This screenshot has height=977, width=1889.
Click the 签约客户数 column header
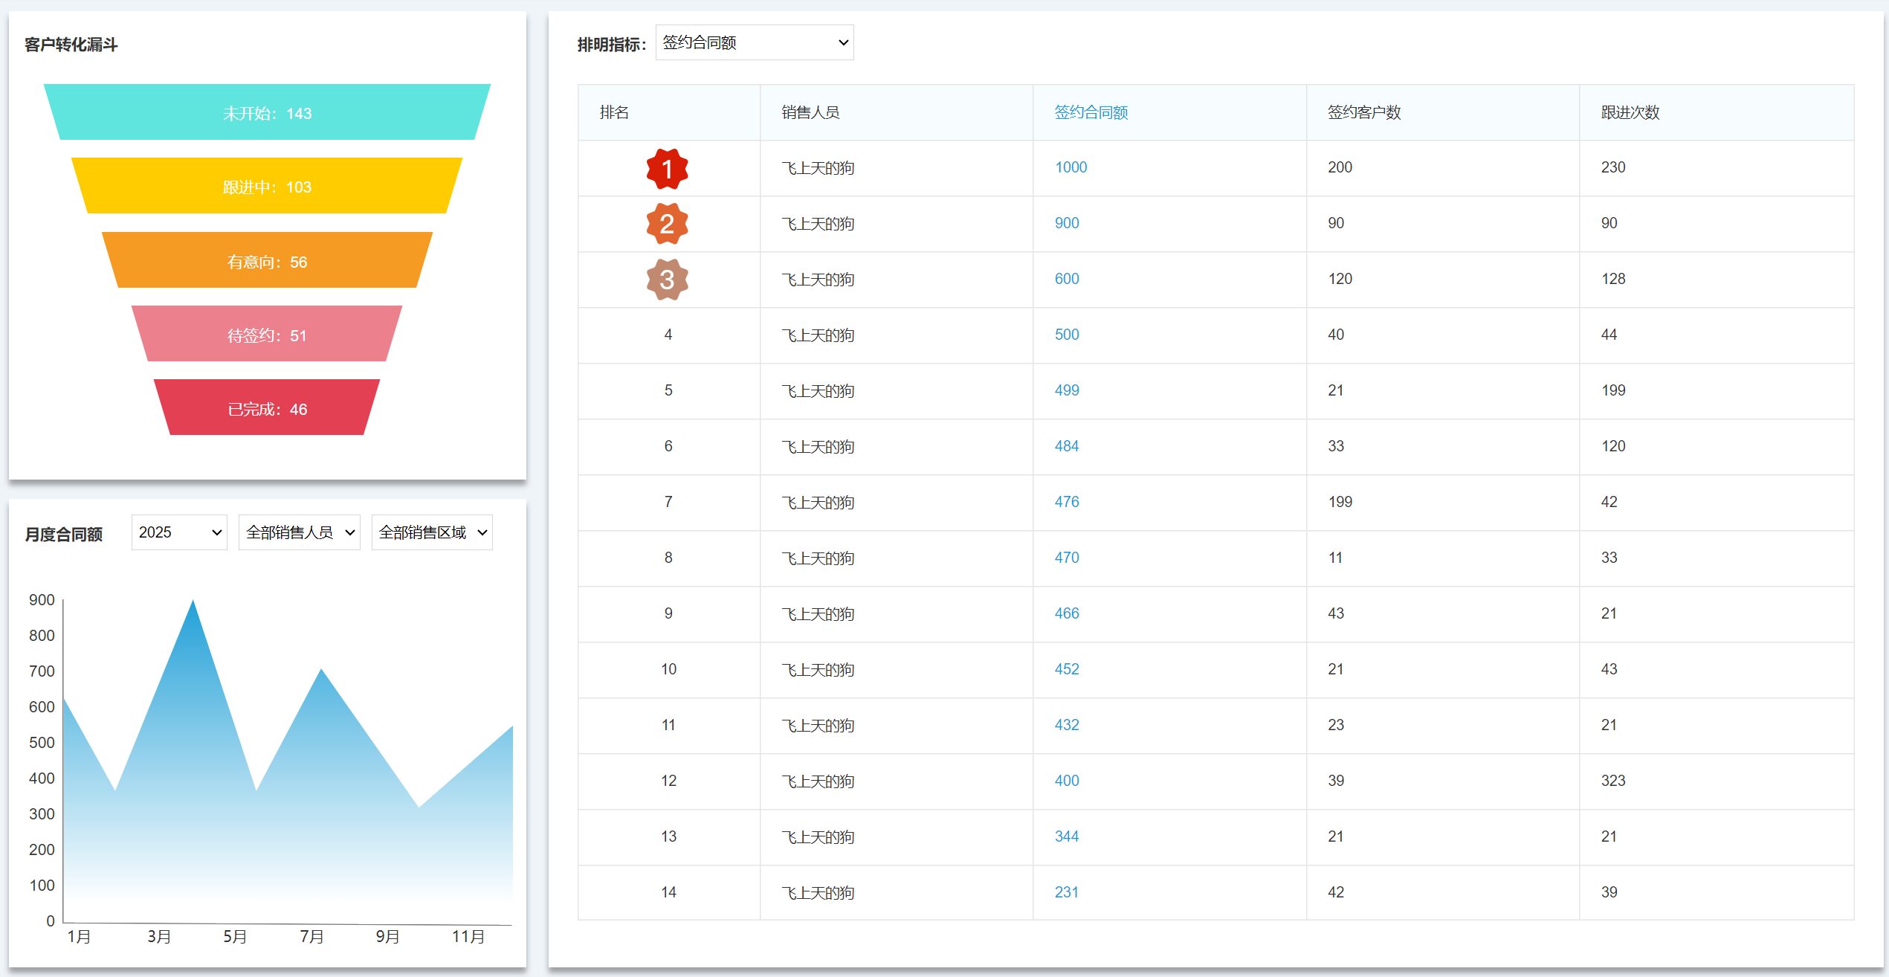1363,112
